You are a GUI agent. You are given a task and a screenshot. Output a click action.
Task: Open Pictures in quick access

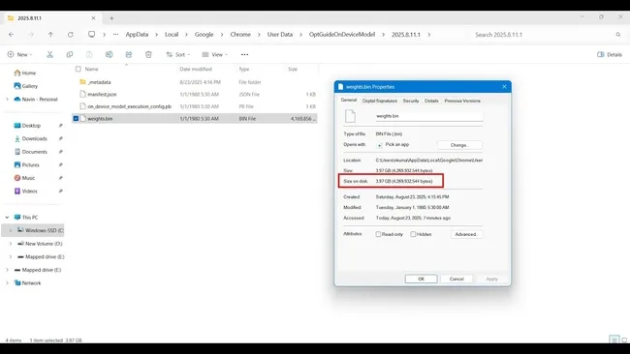[x=26, y=164]
